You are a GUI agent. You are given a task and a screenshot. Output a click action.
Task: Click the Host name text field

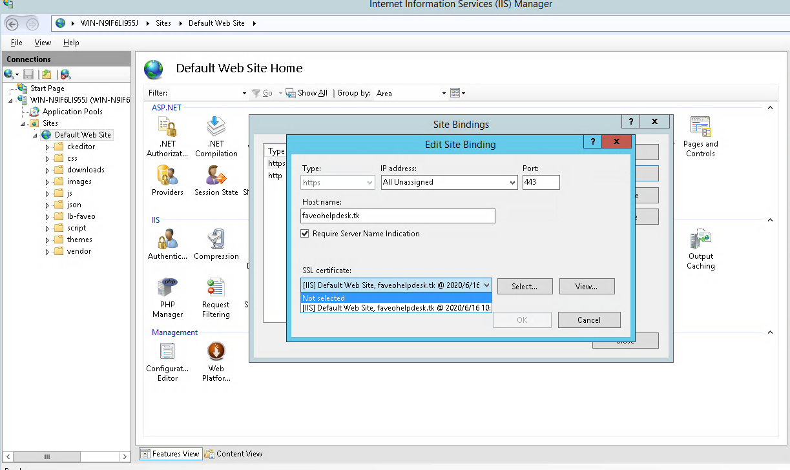(397, 216)
